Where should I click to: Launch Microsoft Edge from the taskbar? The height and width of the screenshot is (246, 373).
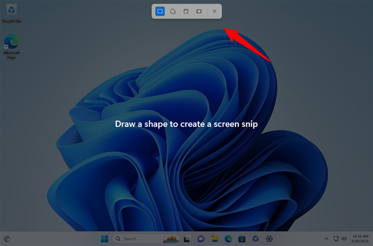(x=229, y=239)
